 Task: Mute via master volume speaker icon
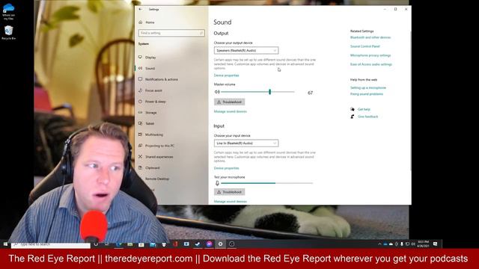click(x=217, y=92)
